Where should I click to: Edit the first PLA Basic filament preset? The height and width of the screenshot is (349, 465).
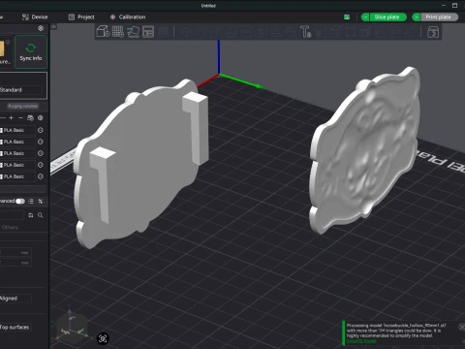41,130
